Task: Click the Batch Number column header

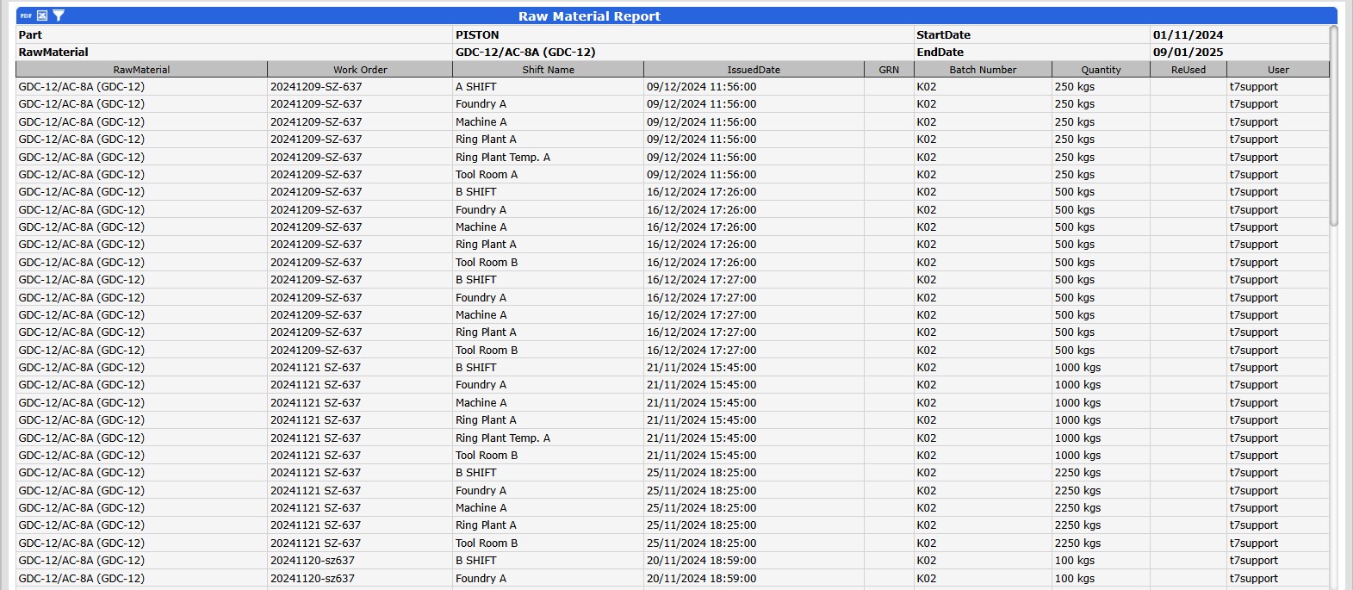Action: 983,70
